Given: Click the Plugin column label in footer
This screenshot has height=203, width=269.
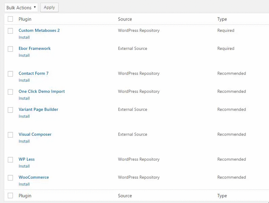Looking at the screenshot, I should coord(25,196).
